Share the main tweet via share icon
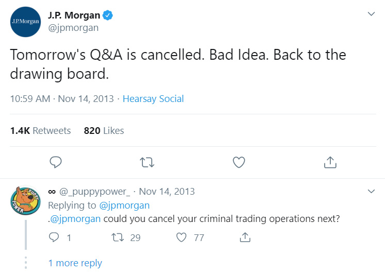This screenshot has height=274, width=385. tap(330, 163)
